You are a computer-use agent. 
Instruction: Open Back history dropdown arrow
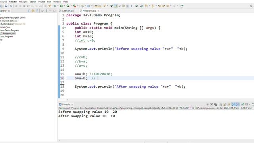pos(171,6)
